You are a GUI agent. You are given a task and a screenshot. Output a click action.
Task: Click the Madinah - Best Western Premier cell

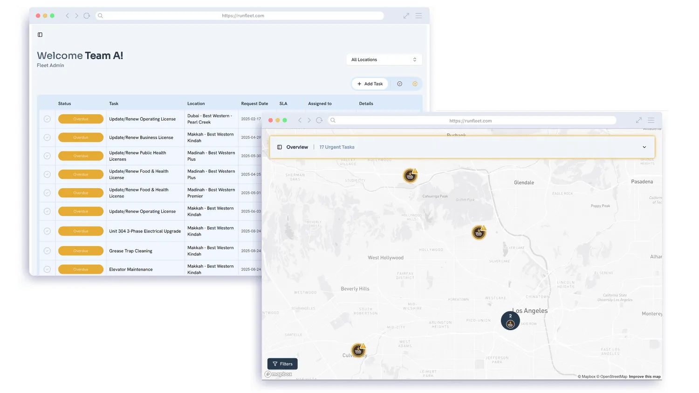211,193
